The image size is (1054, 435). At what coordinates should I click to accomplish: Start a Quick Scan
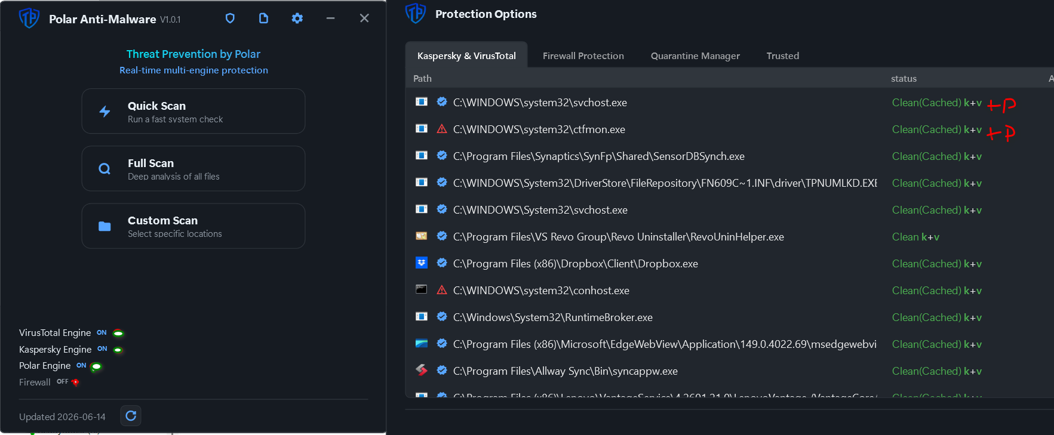pyautogui.click(x=193, y=111)
